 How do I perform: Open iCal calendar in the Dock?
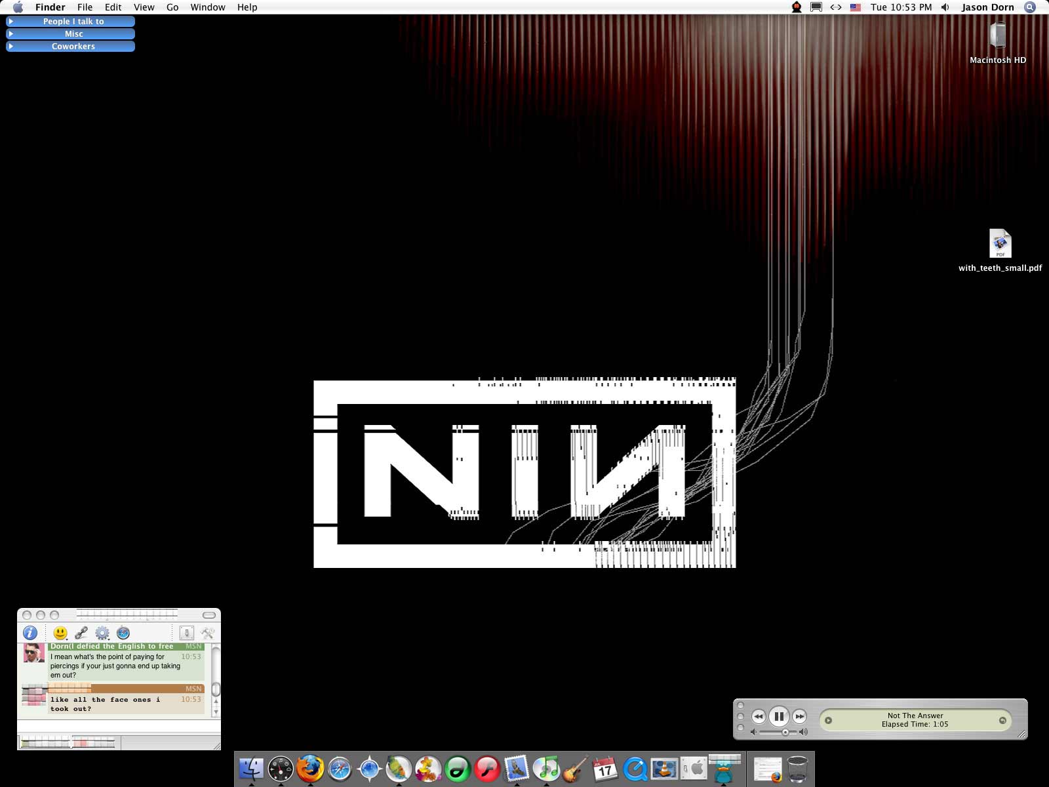click(x=605, y=768)
